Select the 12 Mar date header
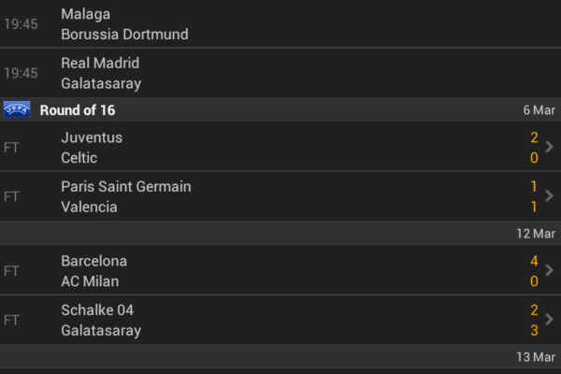 click(536, 233)
